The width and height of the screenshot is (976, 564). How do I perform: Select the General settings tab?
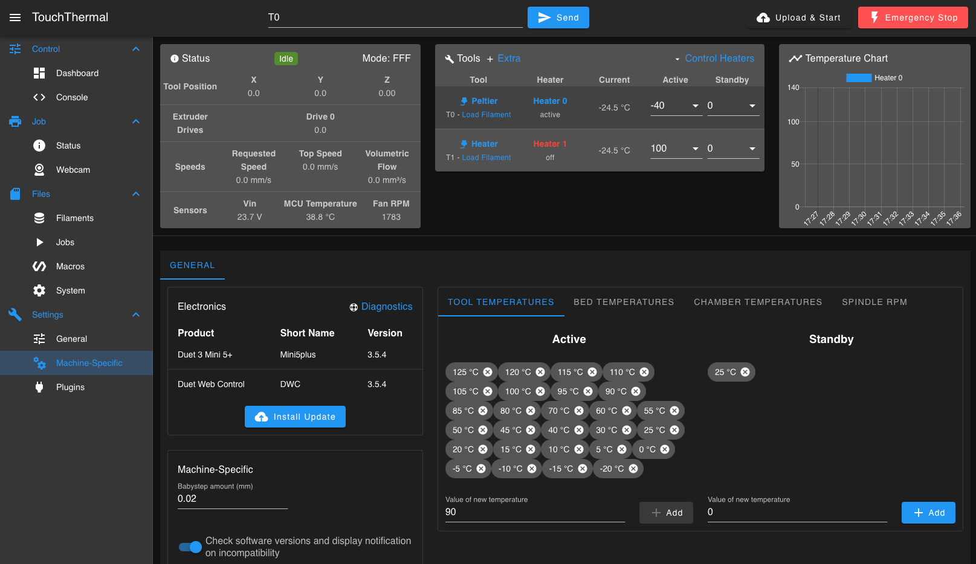pos(192,265)
